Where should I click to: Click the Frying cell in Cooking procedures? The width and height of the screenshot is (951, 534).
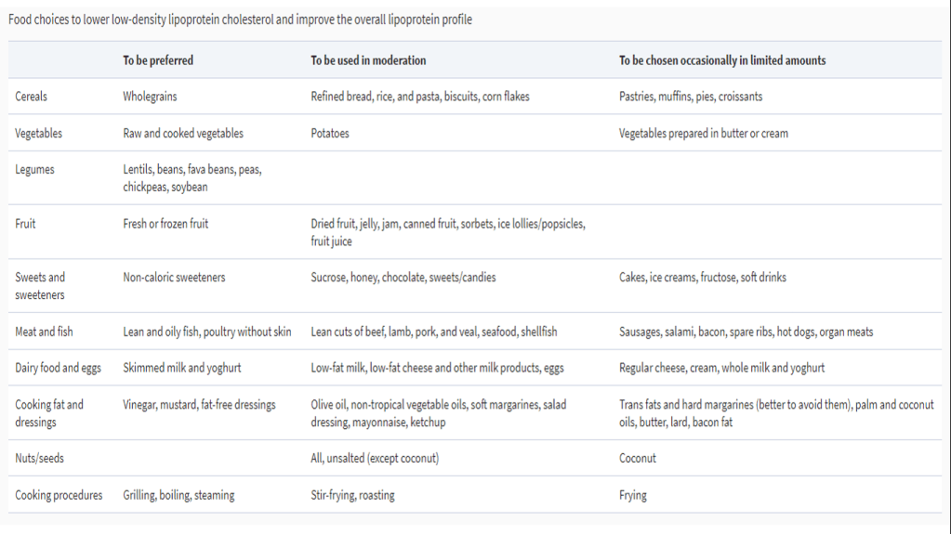tap(633, 496)
